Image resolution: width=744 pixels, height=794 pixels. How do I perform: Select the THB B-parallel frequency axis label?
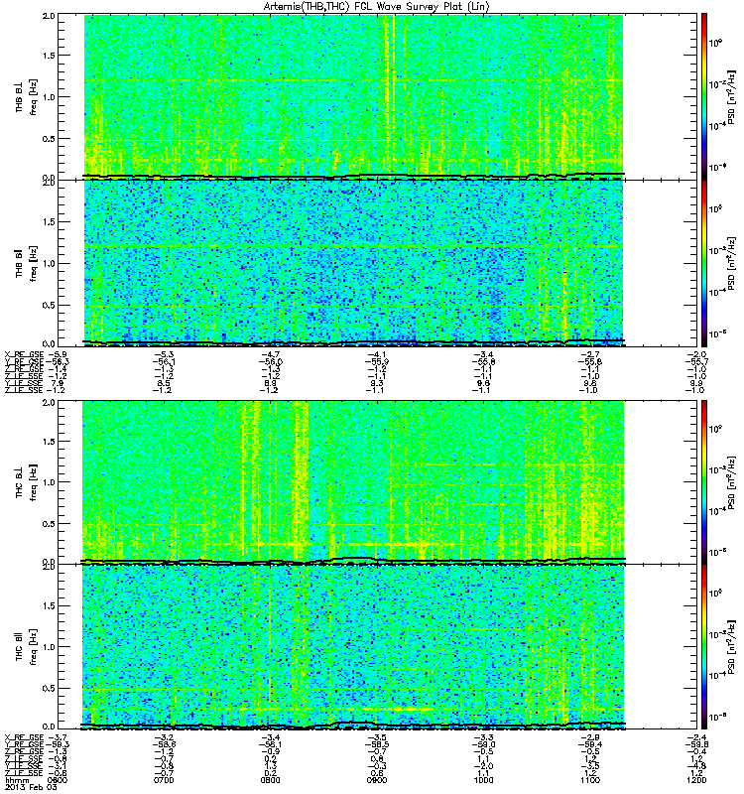point(27,263)
